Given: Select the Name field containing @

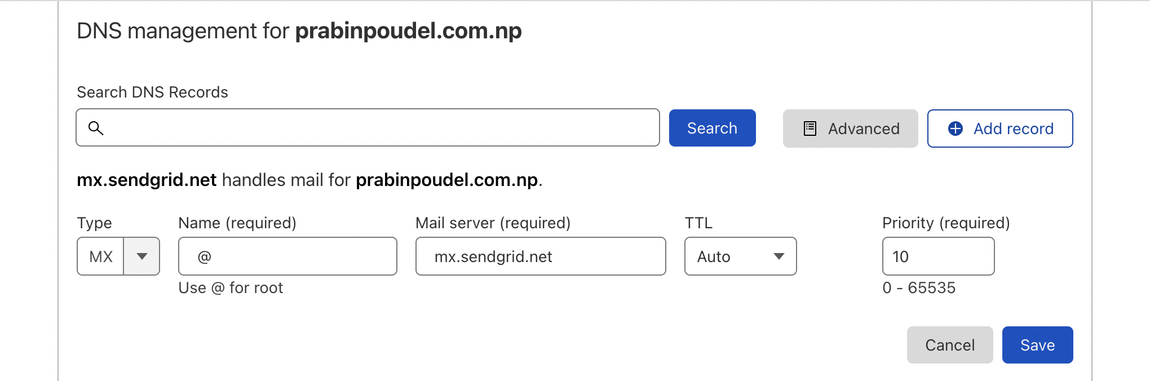Looking at the screenshot, I should (287, 256).
